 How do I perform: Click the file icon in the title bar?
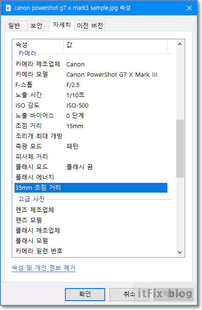pyautogui.click(x=8, y=8)
